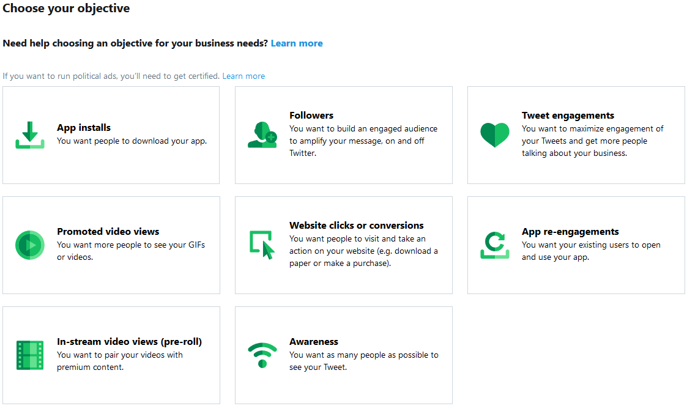Click the description text under Awareness
The width and height of the screenshot is (687, 406).
point(363,361)
